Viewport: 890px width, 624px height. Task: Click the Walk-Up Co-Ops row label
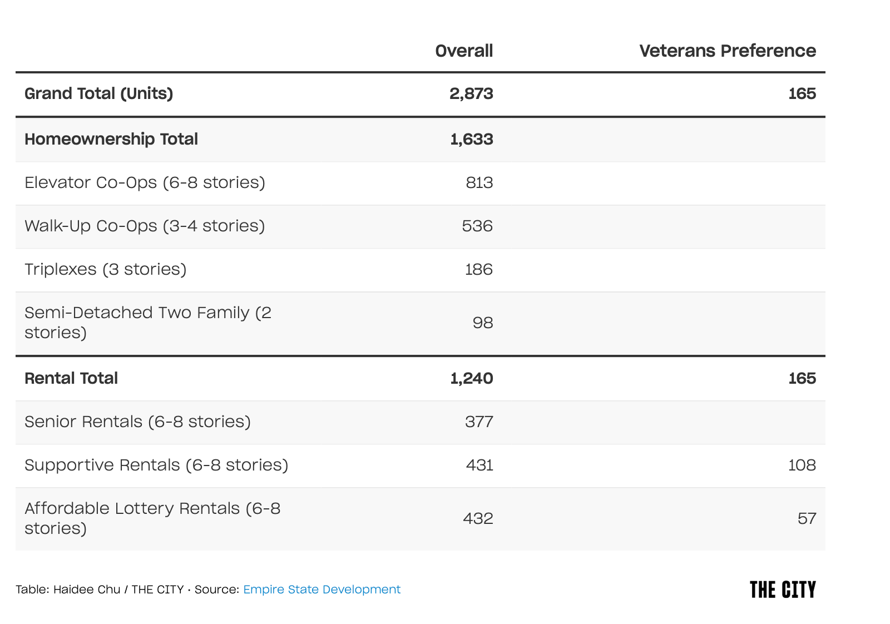(145, 226)
